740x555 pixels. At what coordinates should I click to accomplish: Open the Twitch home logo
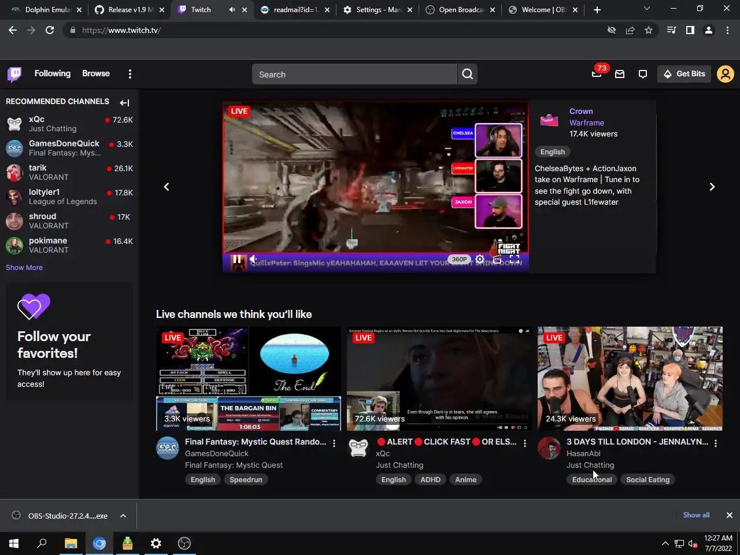click(x=14, y=74)
